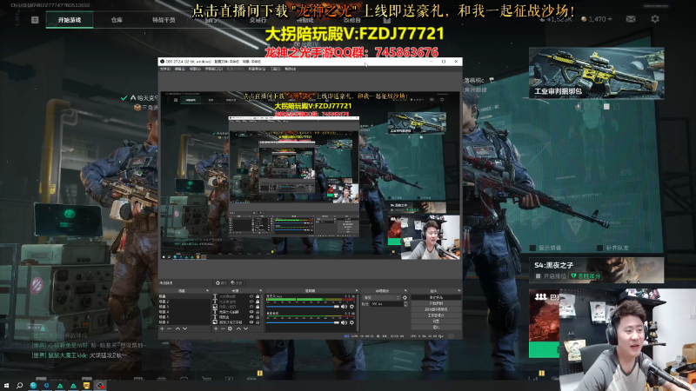Click third button in OBS controls panel

pyautogui.click(x=436, y=309)
